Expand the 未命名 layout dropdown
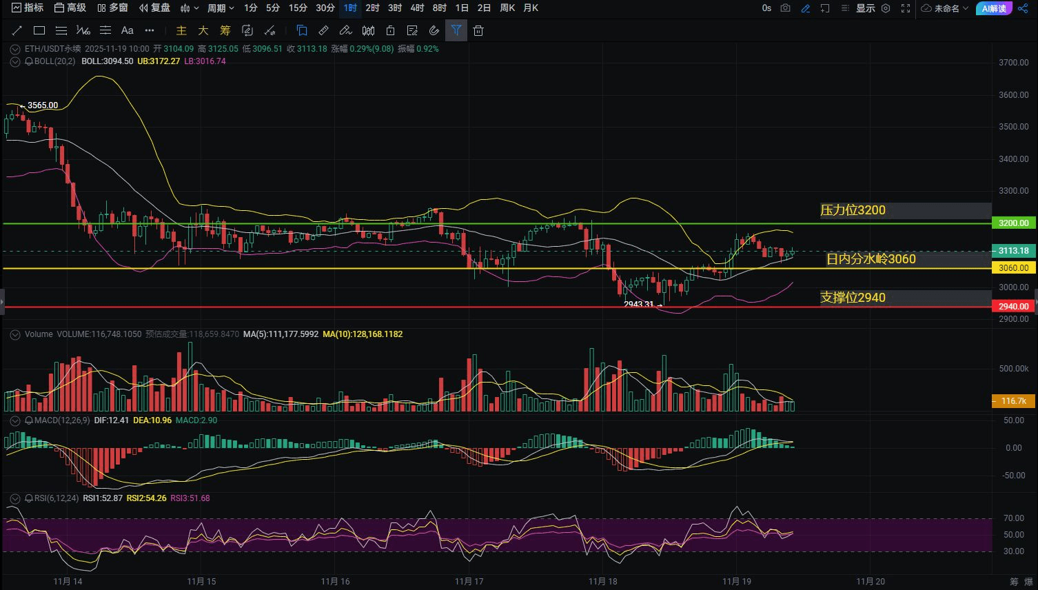1038x590 pixels. click(945, 8)
